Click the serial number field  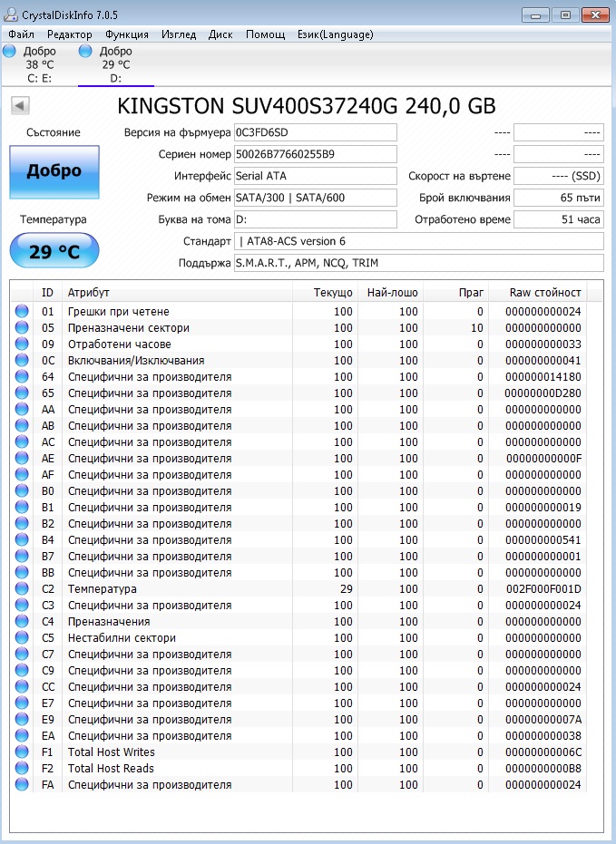316,154
